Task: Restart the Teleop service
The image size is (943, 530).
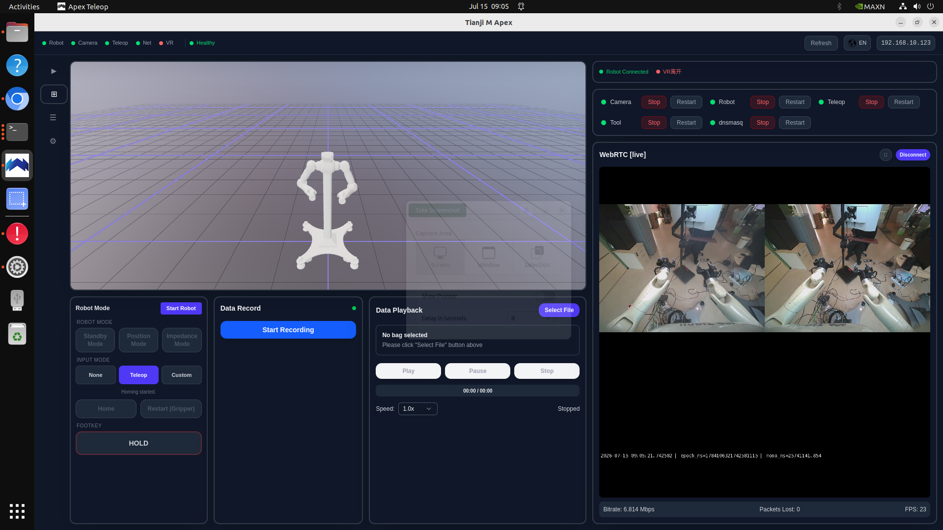Action: 904,102
